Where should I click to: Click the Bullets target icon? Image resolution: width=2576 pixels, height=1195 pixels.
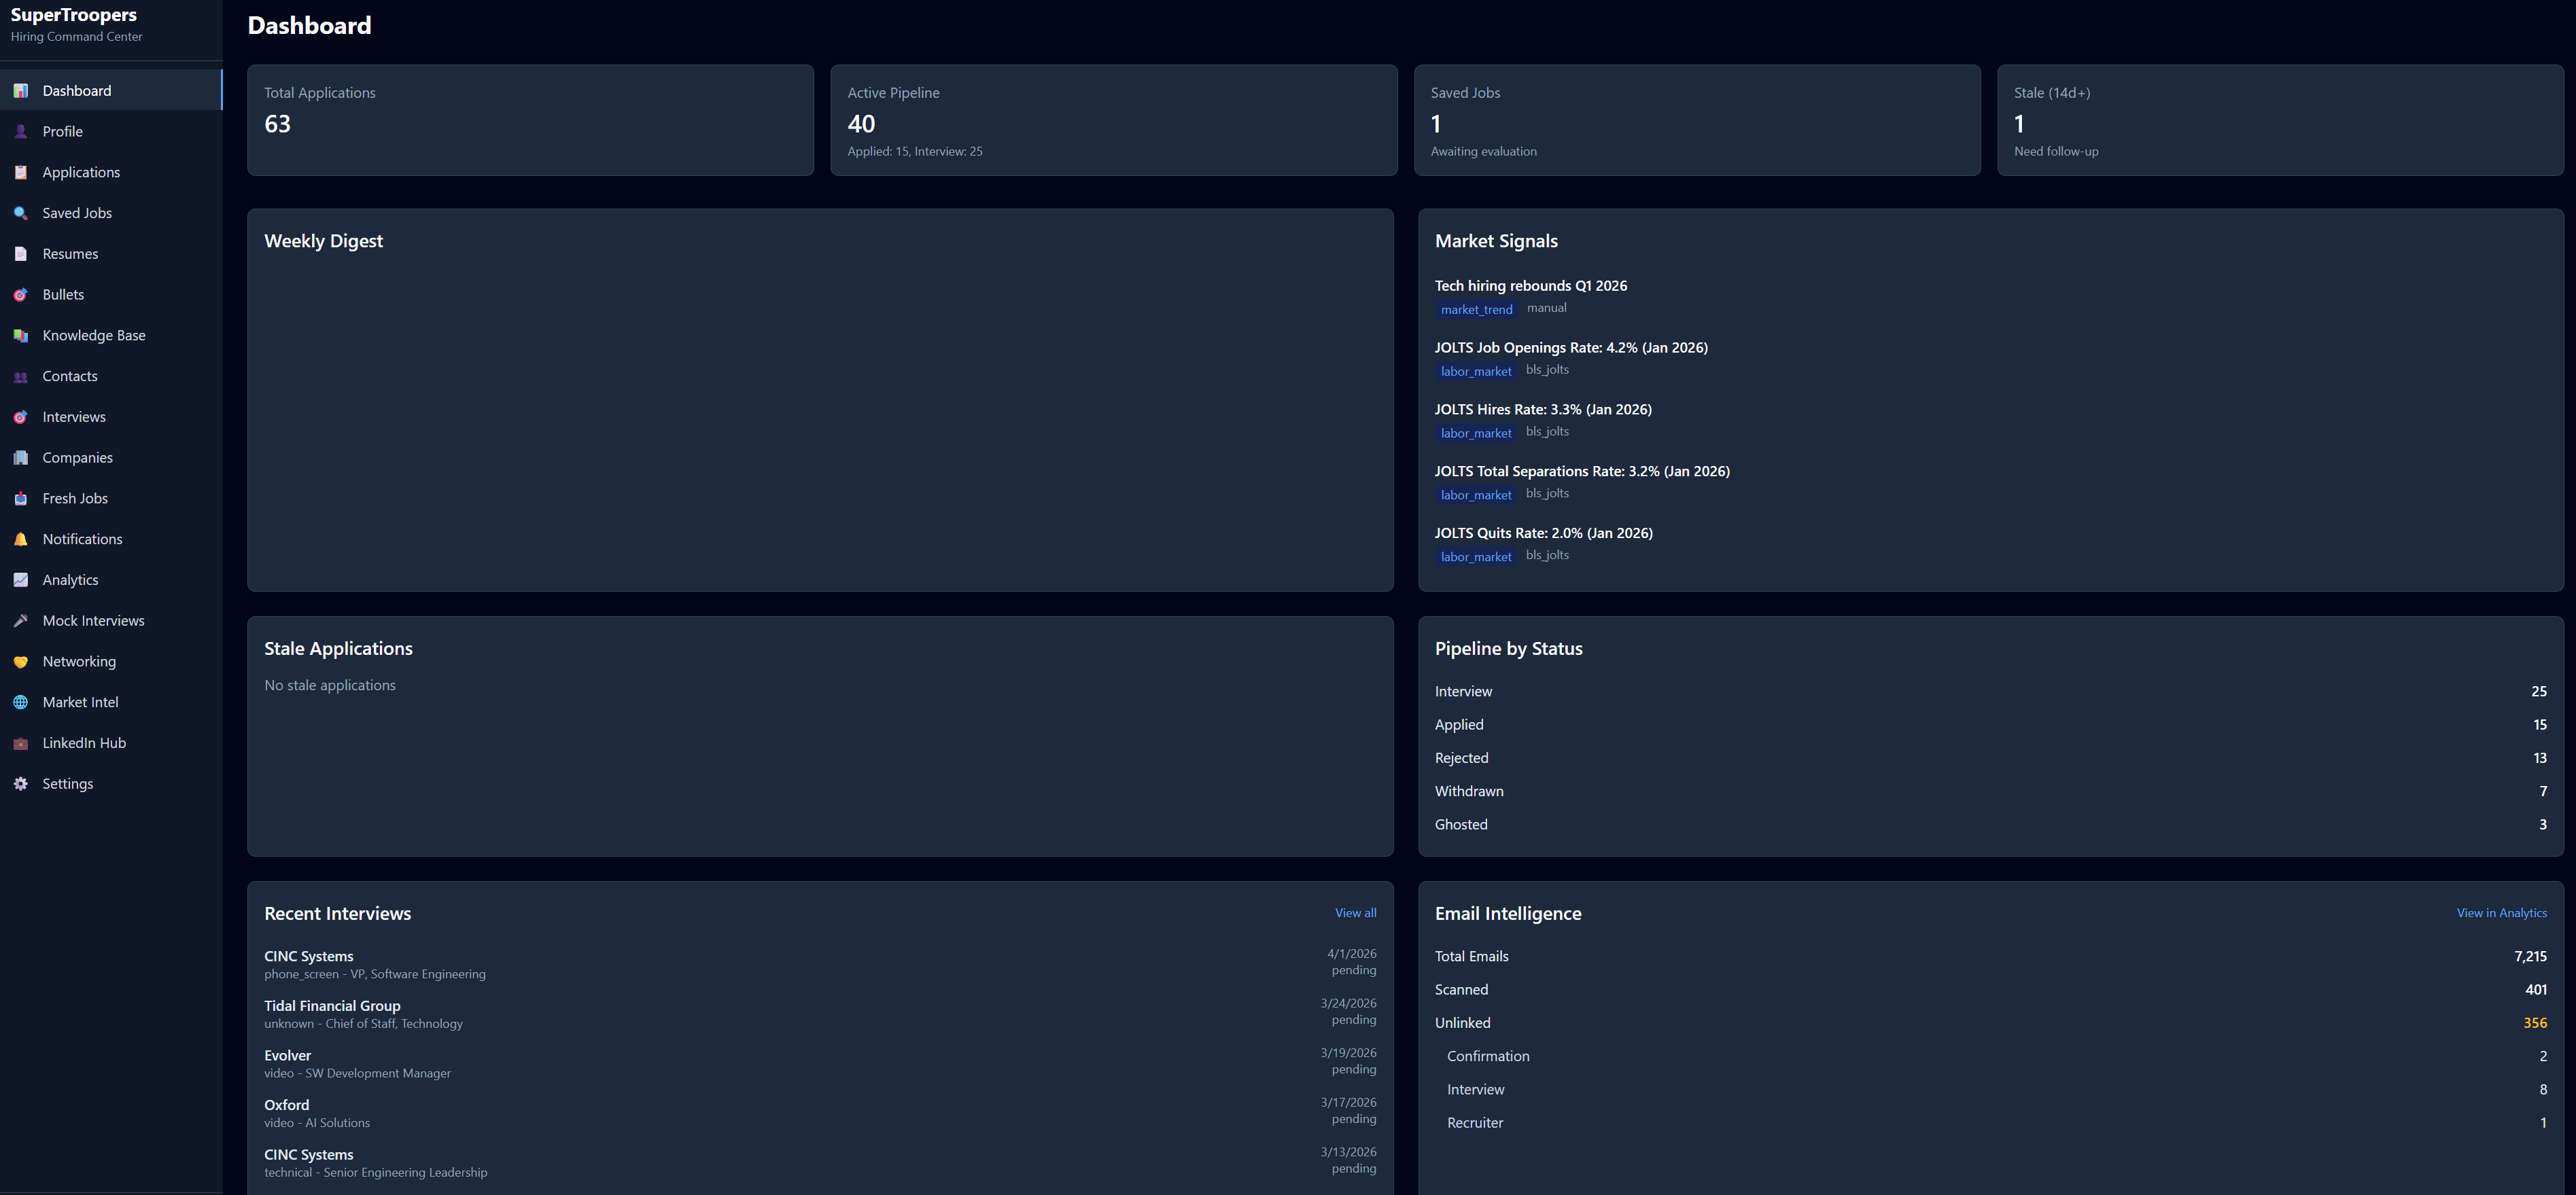pos(20,293)
